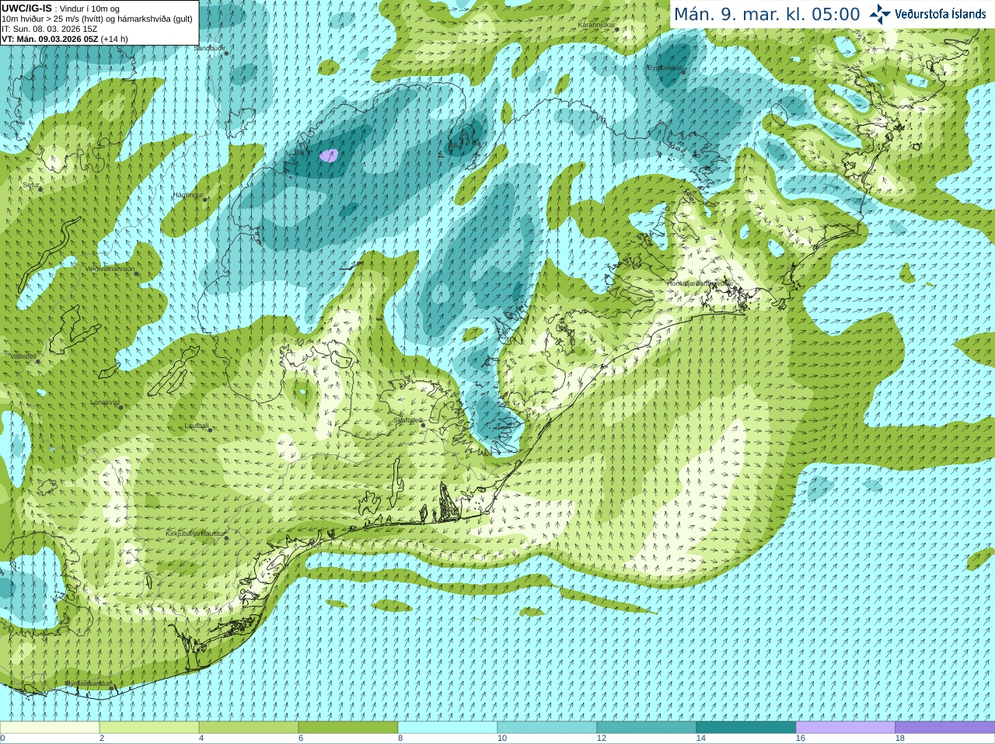
Task: Select the Kárahnjúkar station marker
Action: [x=617, y=30]
